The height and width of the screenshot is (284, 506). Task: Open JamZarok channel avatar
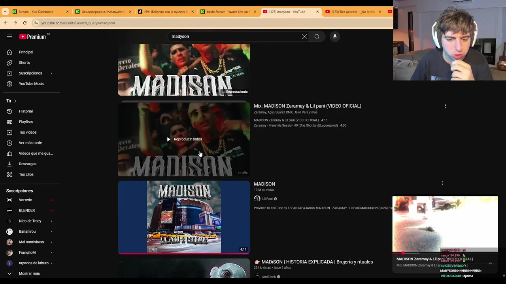257,277
